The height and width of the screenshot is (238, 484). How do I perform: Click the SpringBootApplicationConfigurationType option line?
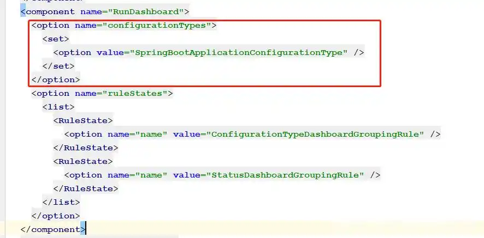tap(209, 53)
